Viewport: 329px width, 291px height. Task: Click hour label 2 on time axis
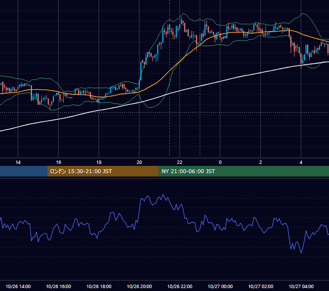(261, 162)
